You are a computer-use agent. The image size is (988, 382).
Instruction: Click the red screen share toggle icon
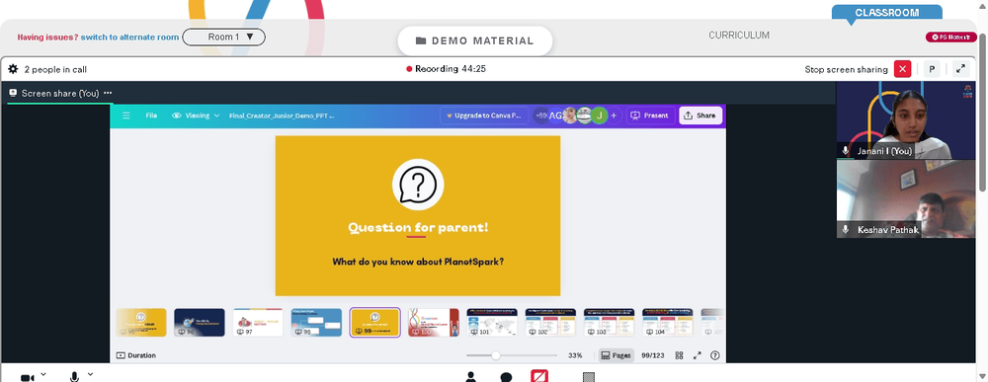coord(539,376)
